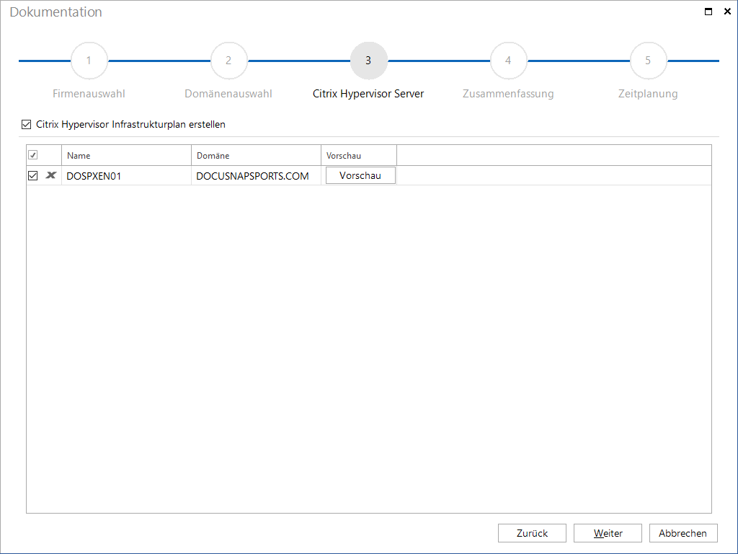Image resolution: width=738 pixels, height=554 pixels.
Task: Click the Citrix X icon beside DOSPXEN01
Action: [51, 175]
